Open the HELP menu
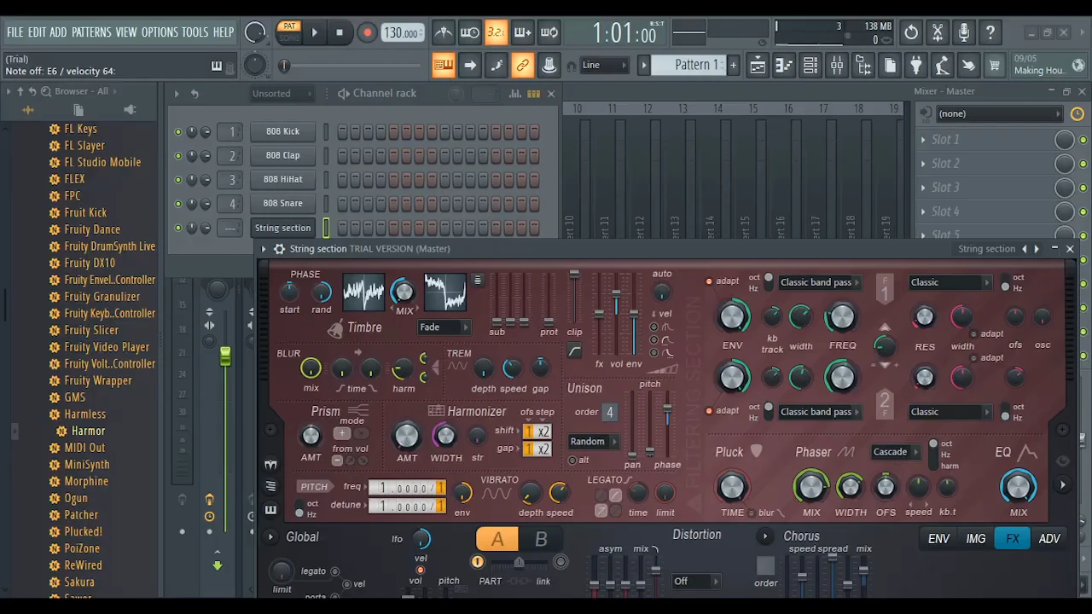Screen dimensions: 1092x614 coord(224,32)
